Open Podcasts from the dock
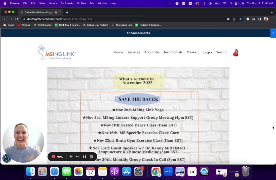Viewport: 276px width, 180px height. point(114,171)
